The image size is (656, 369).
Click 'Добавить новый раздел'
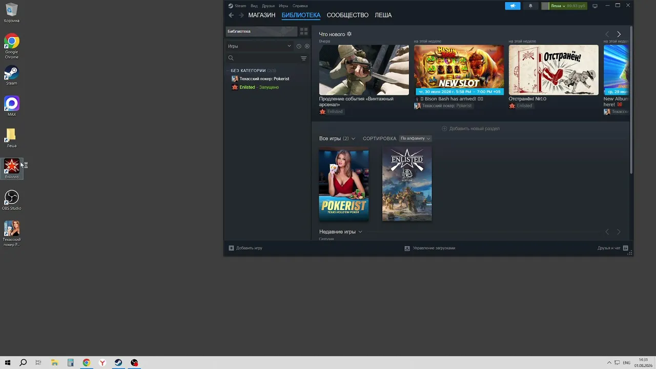tap(470, 129)
